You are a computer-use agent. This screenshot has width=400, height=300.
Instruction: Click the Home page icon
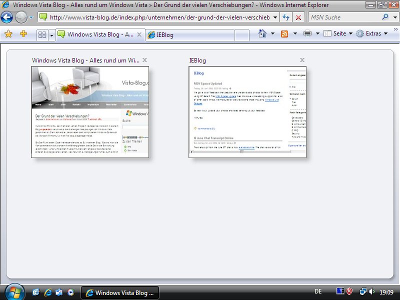[262, 33]
